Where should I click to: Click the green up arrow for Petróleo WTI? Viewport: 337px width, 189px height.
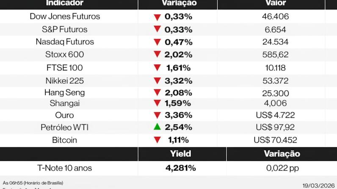tap(157, 127)
